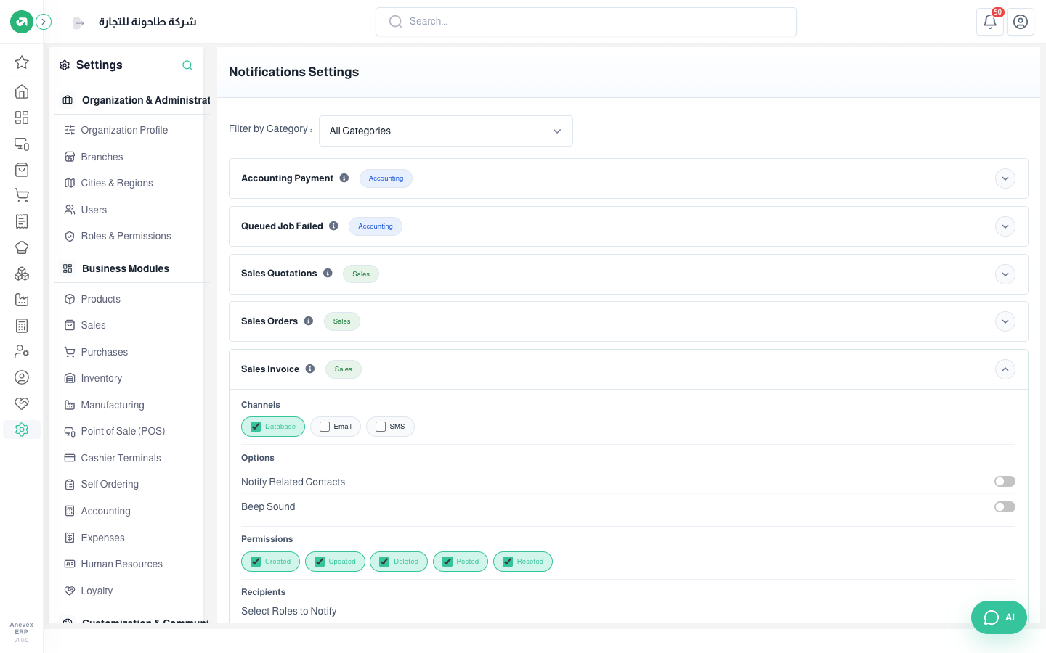Enable the Email channel checkbox
The width and height of the screenshot is (1046, 653).
(x=325, y=427)
